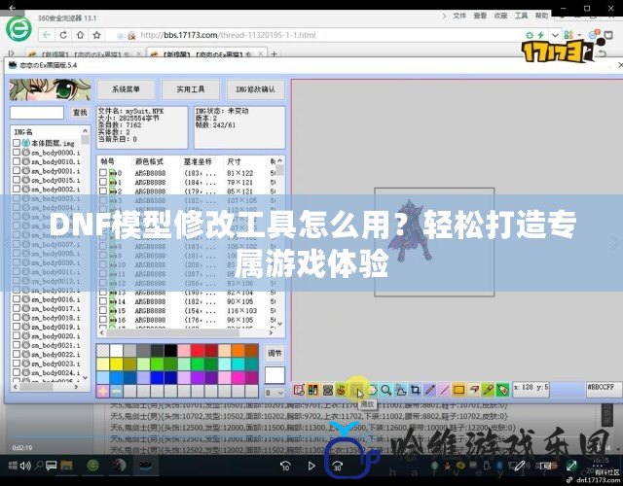Click the IMG list scroll-down arrow

tap(85, 378)
